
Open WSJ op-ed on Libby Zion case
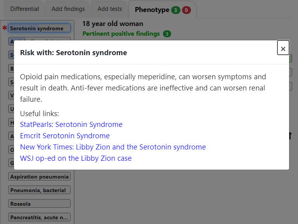76,158
